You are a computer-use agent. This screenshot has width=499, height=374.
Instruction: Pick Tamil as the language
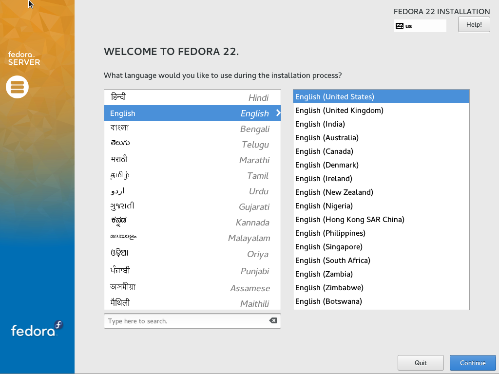pyautogui.click(x=192, y=175)
